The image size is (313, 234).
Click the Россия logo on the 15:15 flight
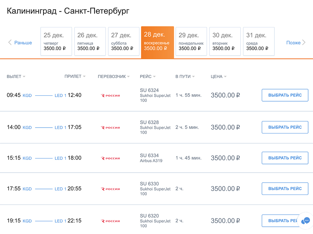[110, 158]
